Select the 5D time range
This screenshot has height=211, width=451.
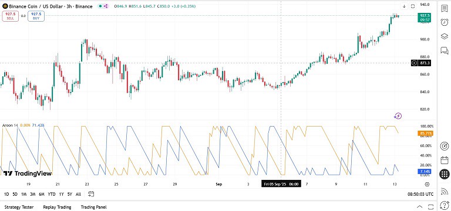tap(15, 195)
